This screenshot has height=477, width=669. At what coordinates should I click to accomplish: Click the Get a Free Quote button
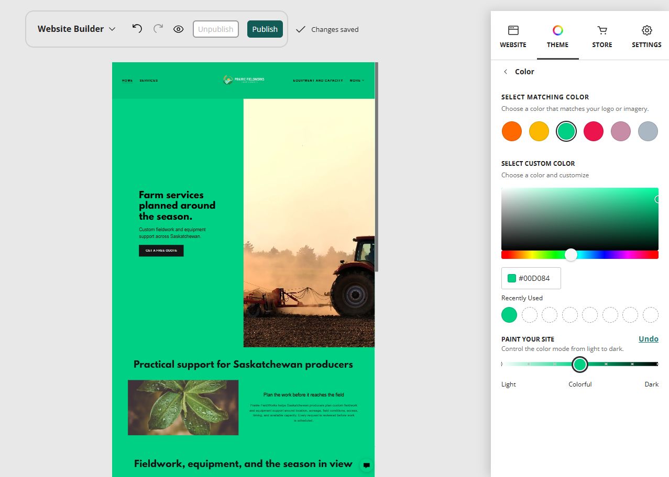(161, 251)
